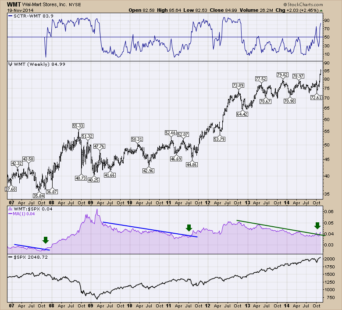342x310 pixels.
Task: Click the 78.97 price label
Action: click(x=298, y=76)
